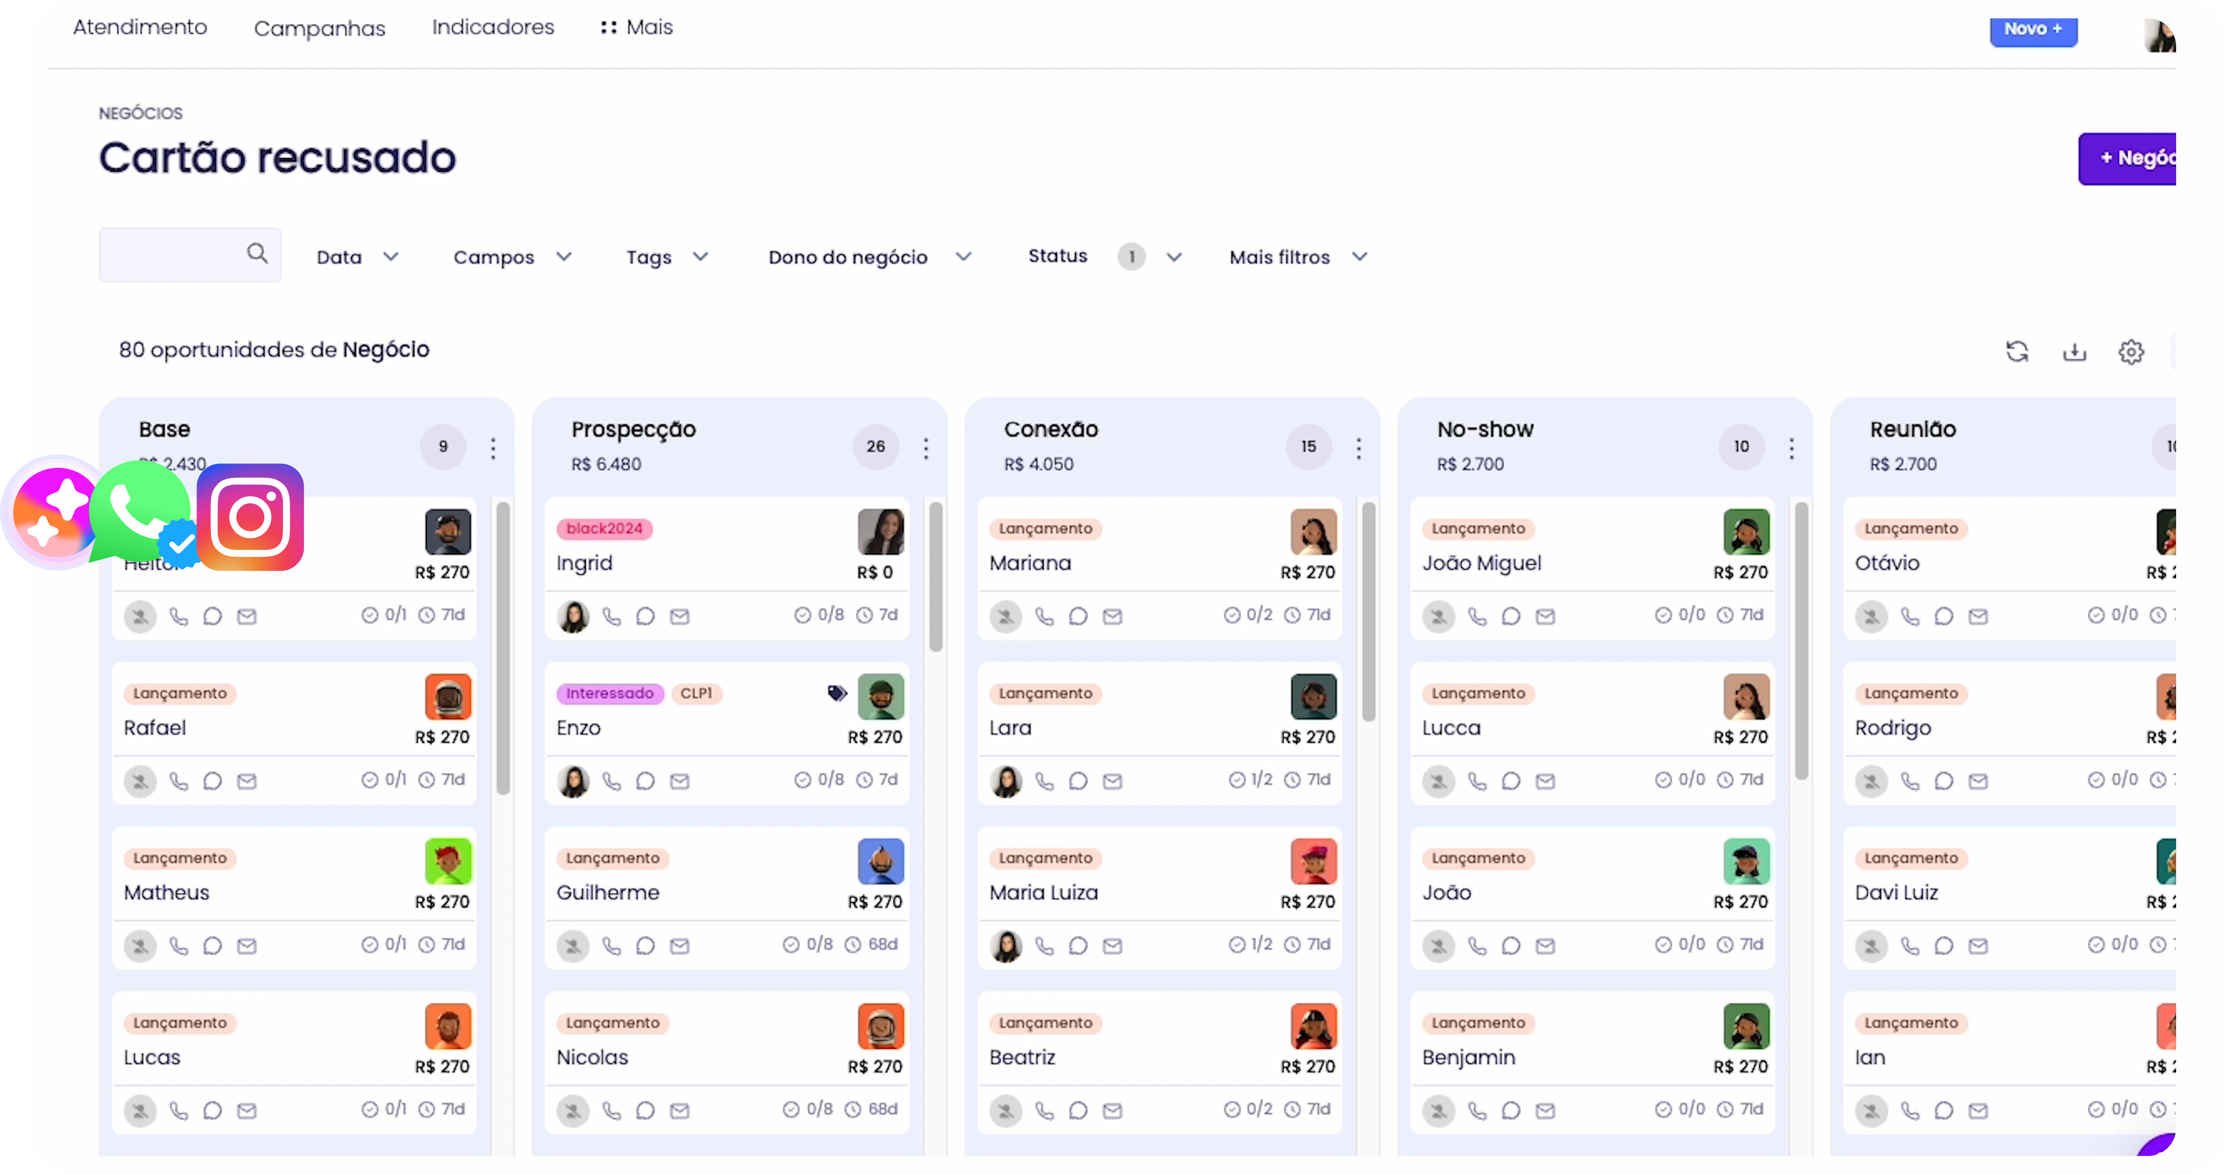Click the phone icon on Rafael's card
The image size is (2227, 1174).
(x=179, y=781)
